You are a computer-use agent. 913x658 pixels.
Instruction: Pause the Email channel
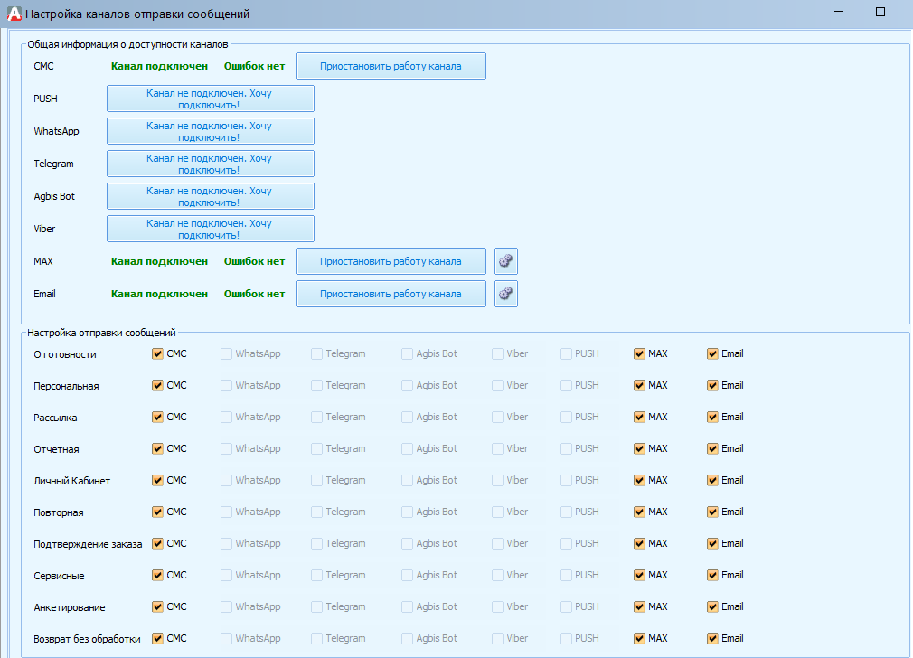391,294
